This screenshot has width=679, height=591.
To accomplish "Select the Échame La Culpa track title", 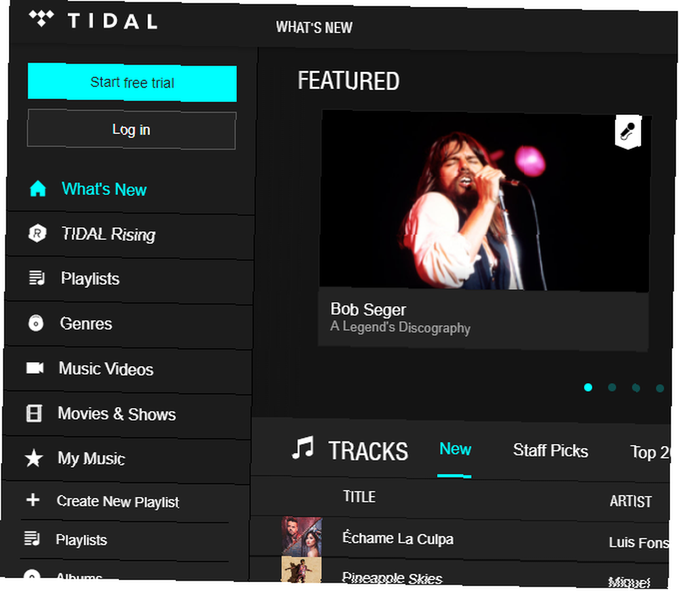I will click(398, 538).
